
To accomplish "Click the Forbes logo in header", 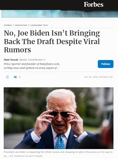I will click(x=94, y=5).
